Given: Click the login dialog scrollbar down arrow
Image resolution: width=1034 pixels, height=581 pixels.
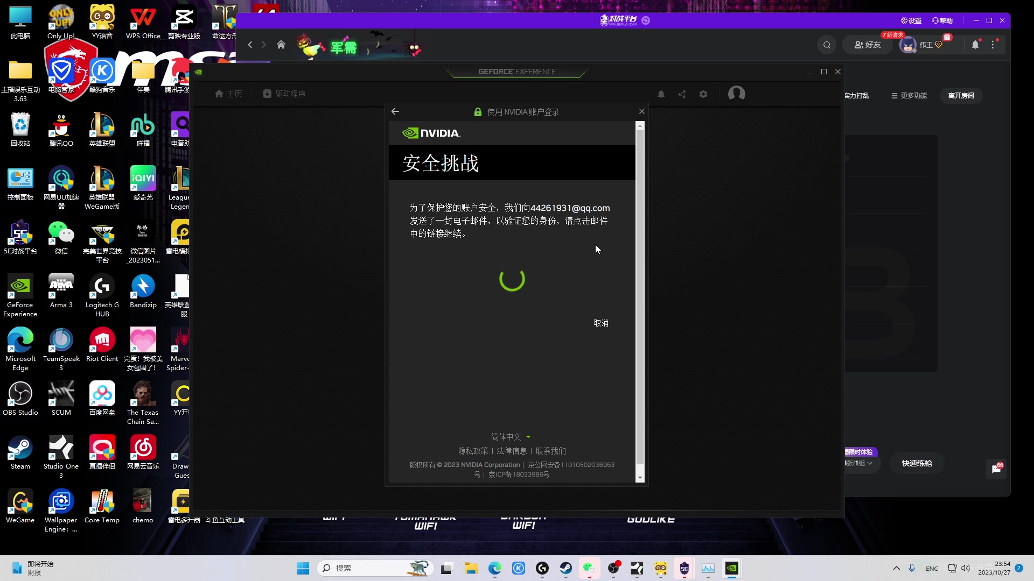Looking at the screenshot, I should (640, 478).
